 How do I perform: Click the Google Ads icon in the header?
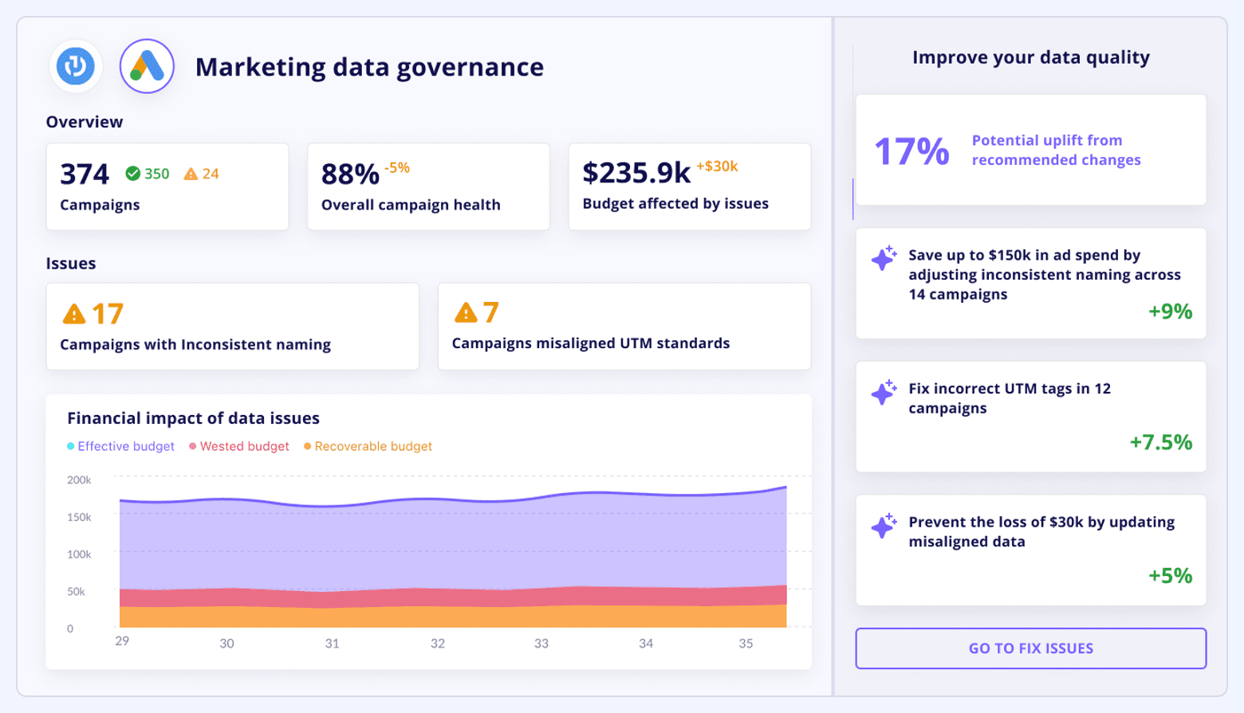click(147, 66)
